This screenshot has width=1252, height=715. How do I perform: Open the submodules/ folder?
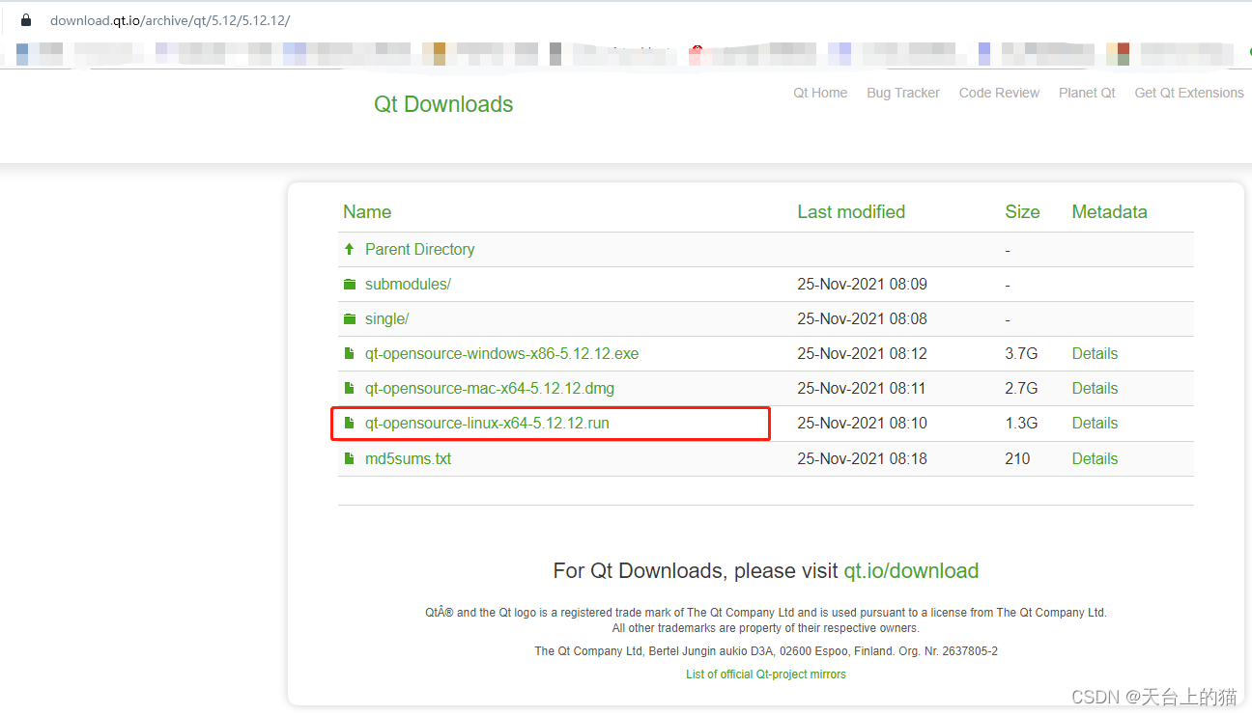[408, 284]
